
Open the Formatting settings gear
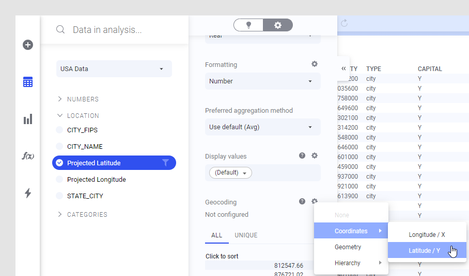[x=315, y=64]
